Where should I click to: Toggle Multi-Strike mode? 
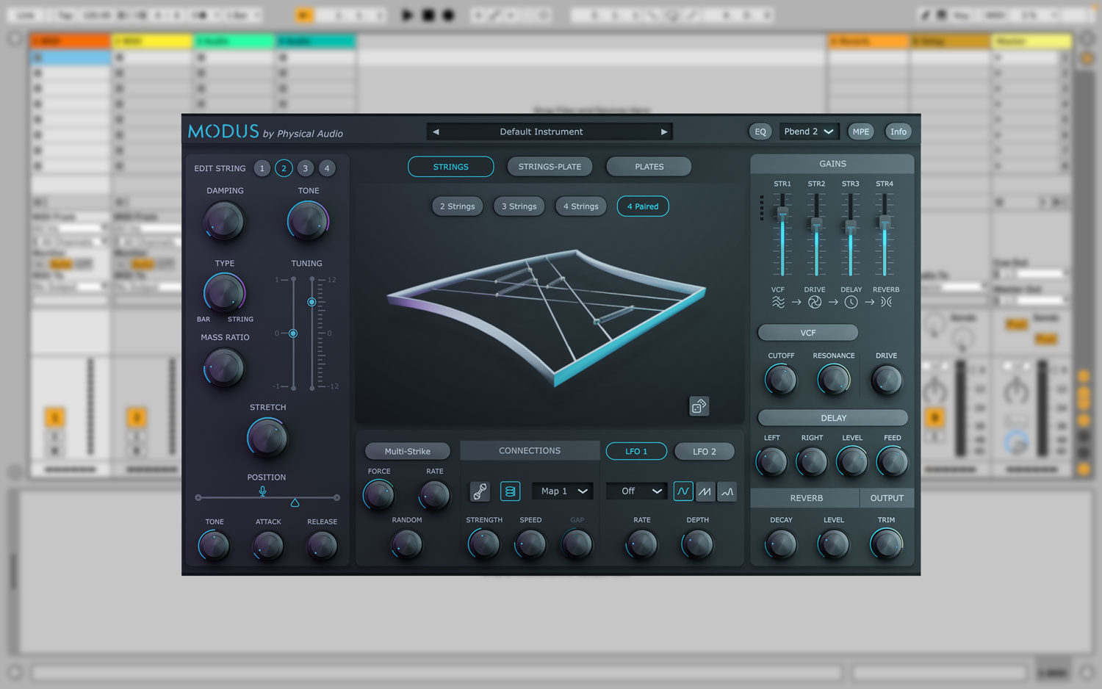(x=408, y=451)
